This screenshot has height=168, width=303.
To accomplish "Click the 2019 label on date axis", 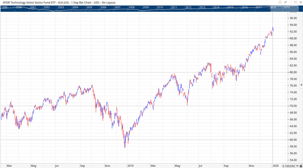I will click(x=131, y=166).
